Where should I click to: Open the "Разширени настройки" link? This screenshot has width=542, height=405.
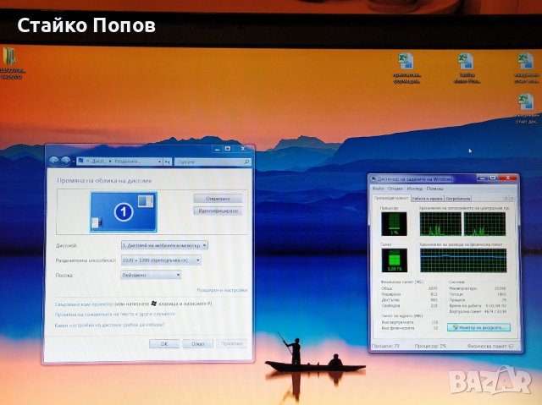tap(222, 290)
